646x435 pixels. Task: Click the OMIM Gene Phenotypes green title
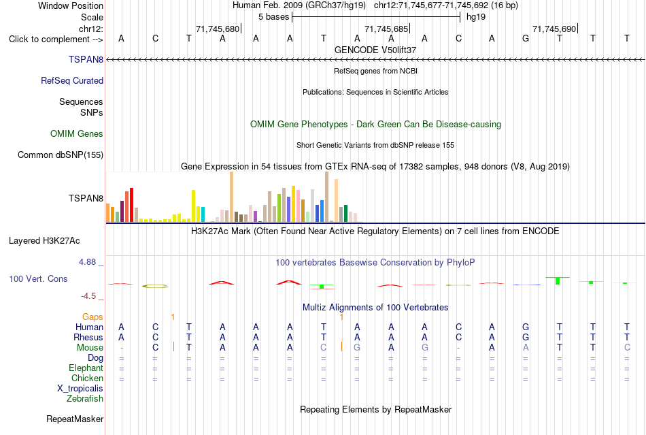pyautogui.click(x=376, y=124)
